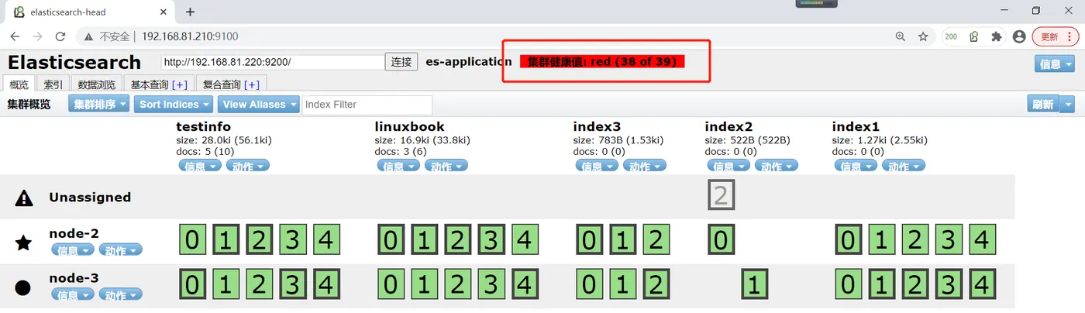
Task: Click the green 200 extension badge
Action: pyautogui.click(x=951, y=36)
